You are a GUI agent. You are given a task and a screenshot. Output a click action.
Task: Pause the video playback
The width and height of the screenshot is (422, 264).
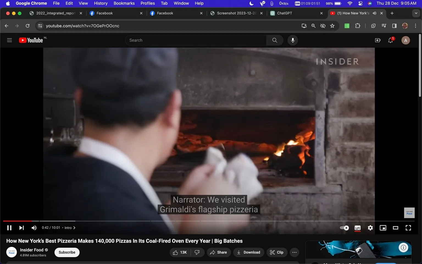tap(9, 228)
